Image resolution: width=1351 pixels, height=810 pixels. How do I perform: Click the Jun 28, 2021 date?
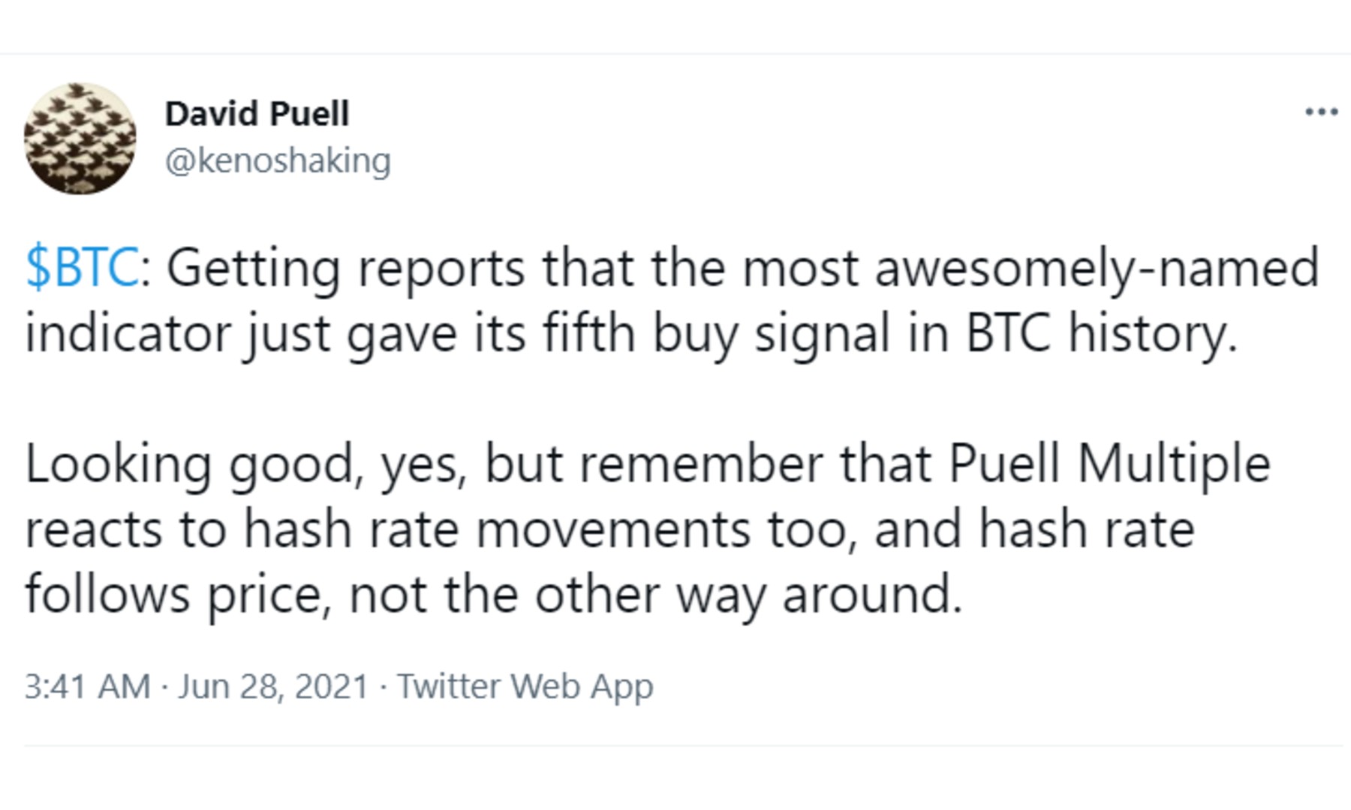point(273,686)
